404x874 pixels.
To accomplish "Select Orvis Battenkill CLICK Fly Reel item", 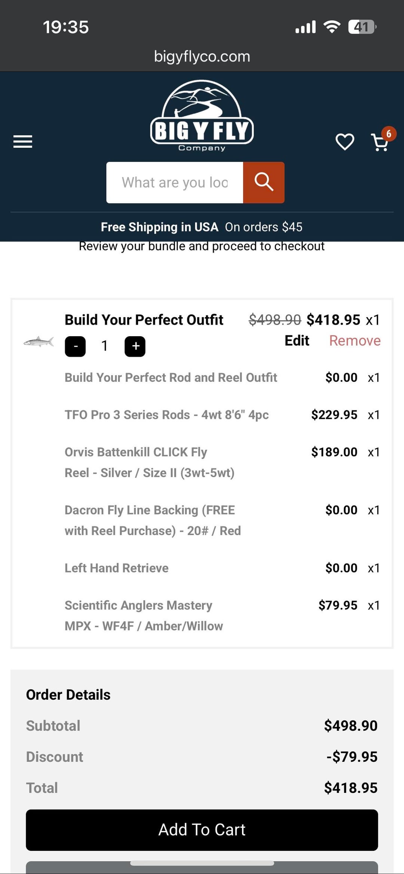I will point(150,462).
